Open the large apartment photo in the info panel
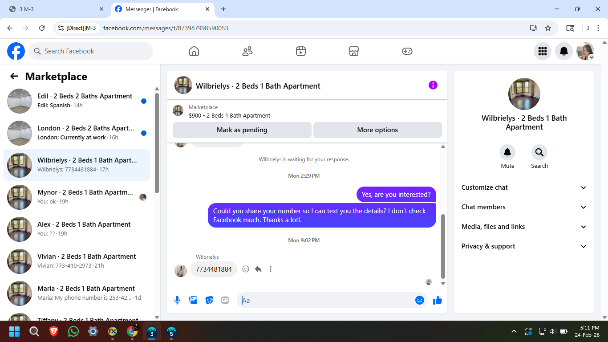 [524, 94]
